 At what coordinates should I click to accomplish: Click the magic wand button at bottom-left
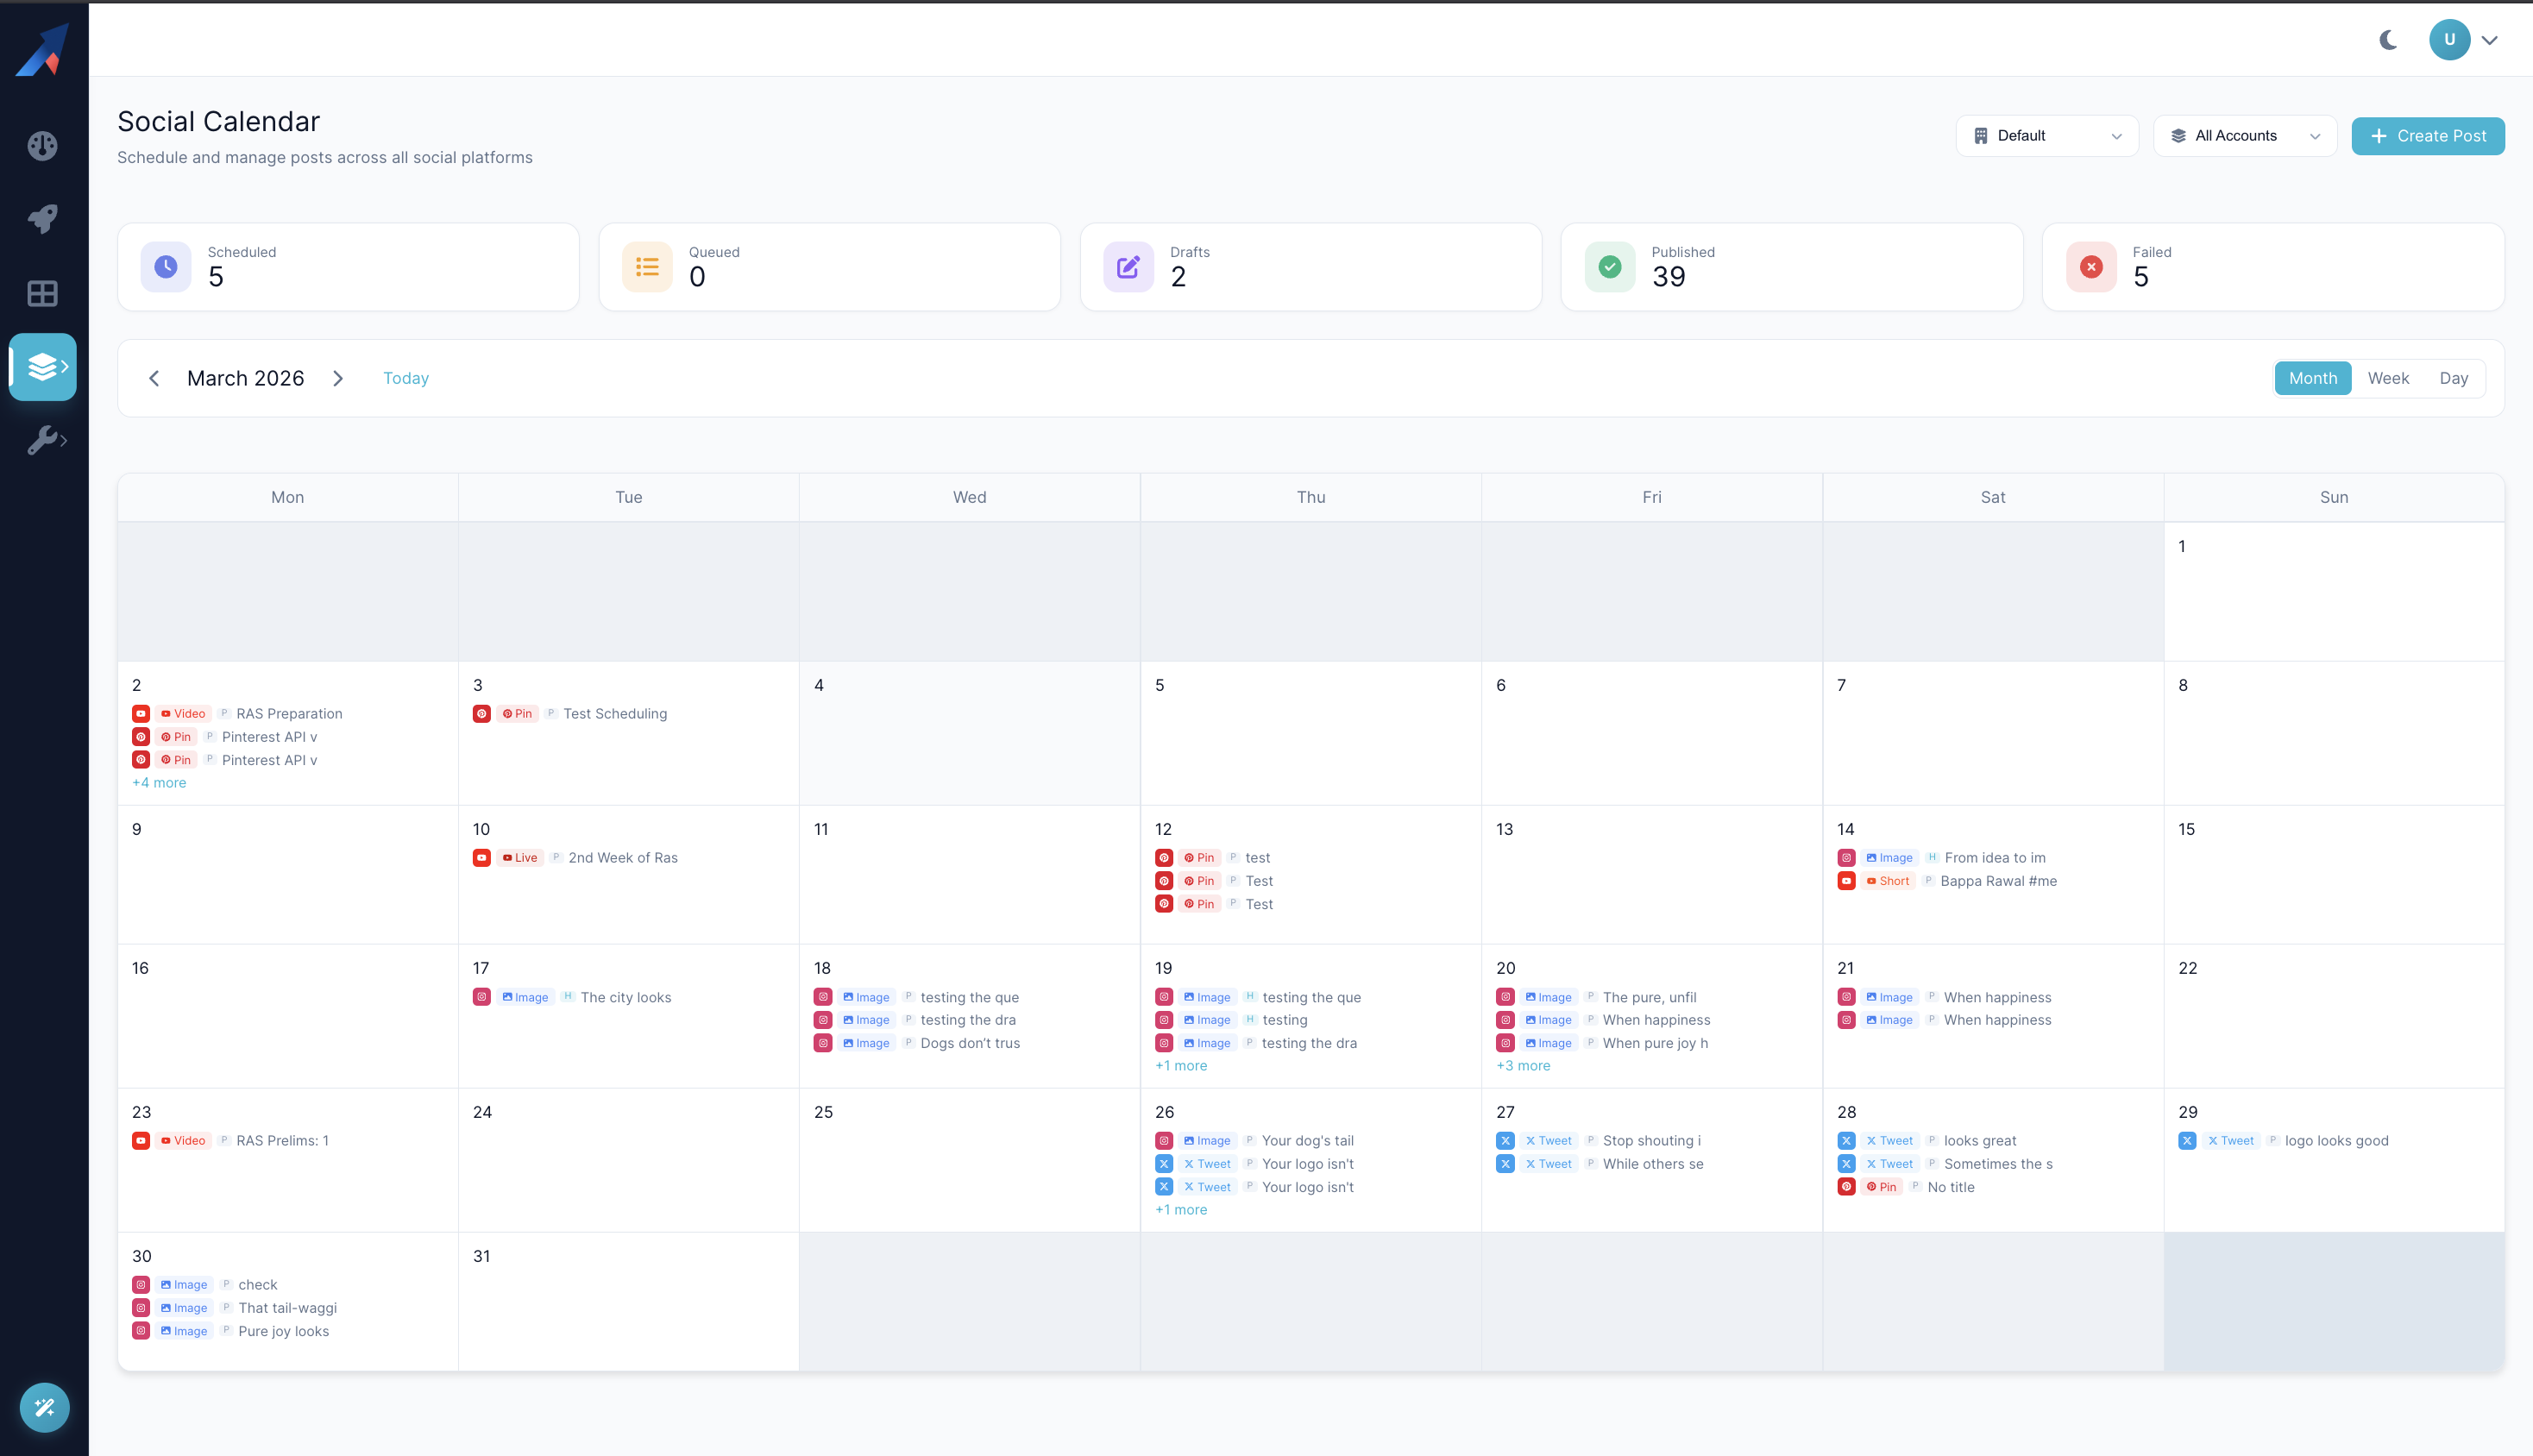(x=44, y=1407)
